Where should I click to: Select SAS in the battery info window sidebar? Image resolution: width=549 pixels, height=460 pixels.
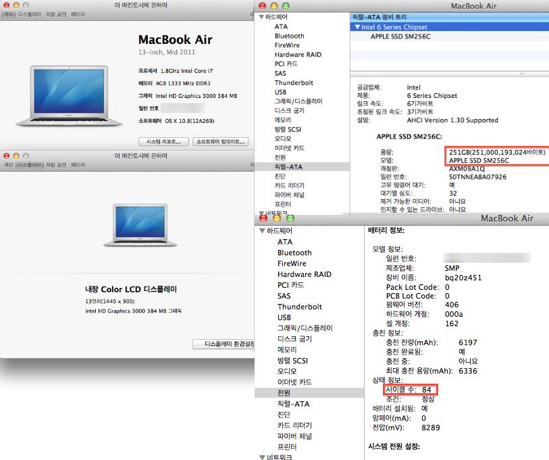pos(284,296)
